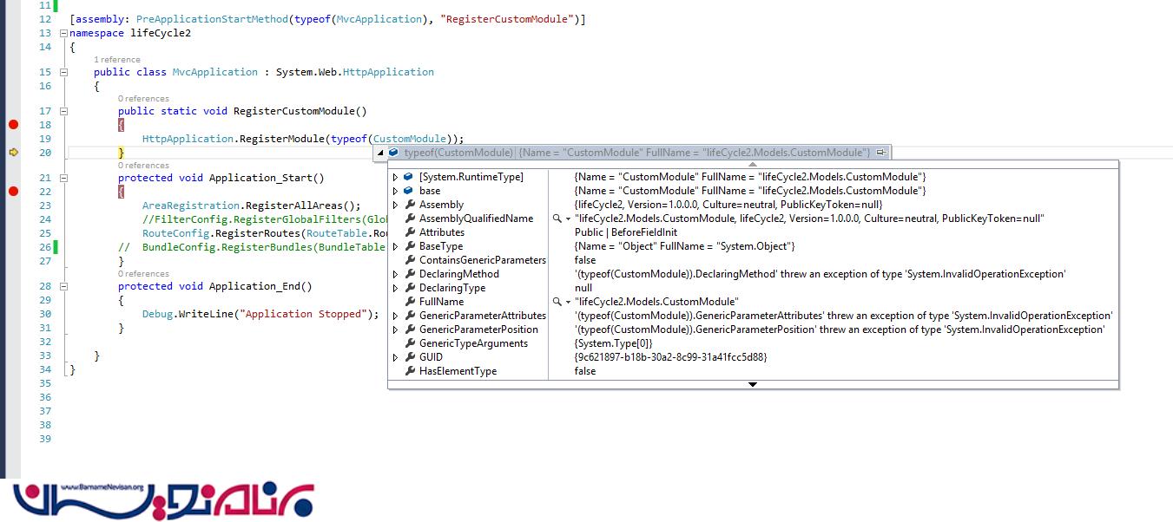Open visualizer dropdown arrow beside FullName value
1173x522 pixels.
coord(567,302)
